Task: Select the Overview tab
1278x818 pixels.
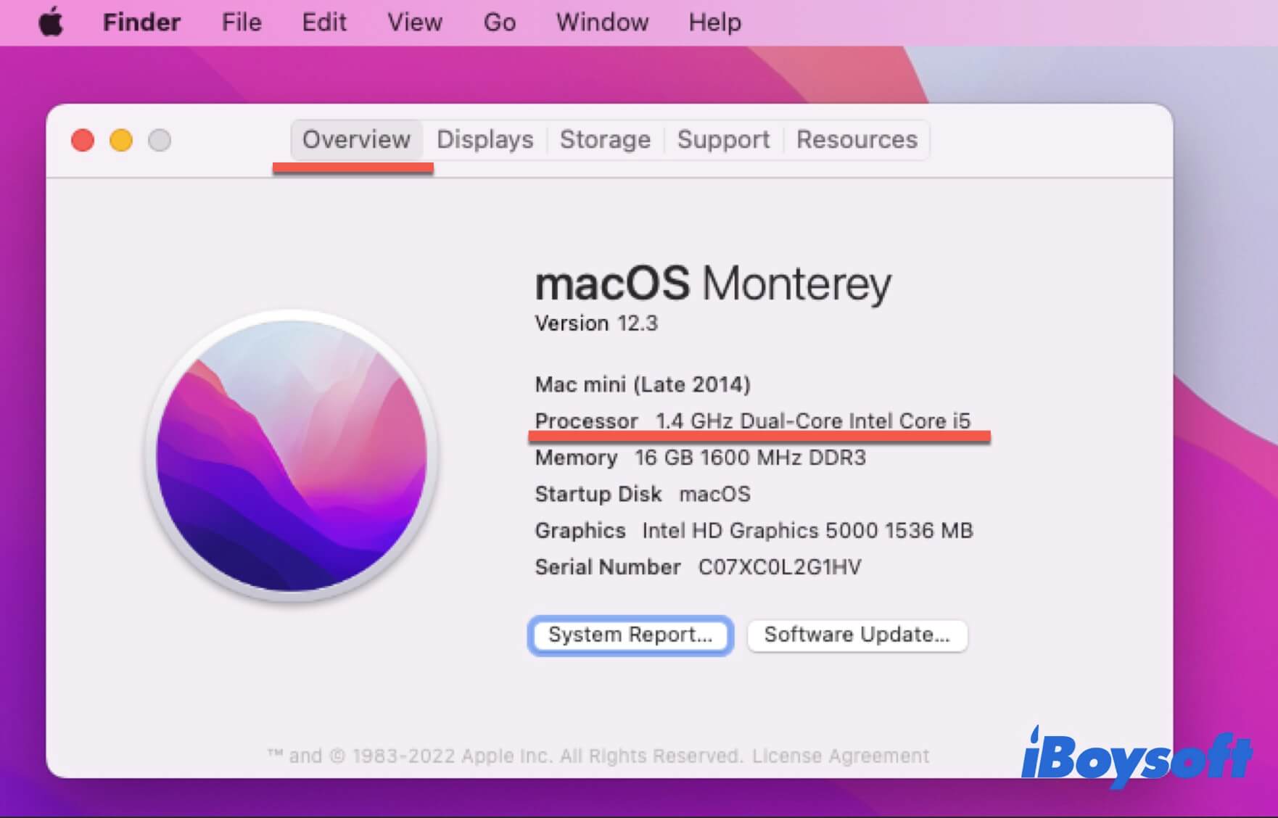Action: click(x=355, y=139)
